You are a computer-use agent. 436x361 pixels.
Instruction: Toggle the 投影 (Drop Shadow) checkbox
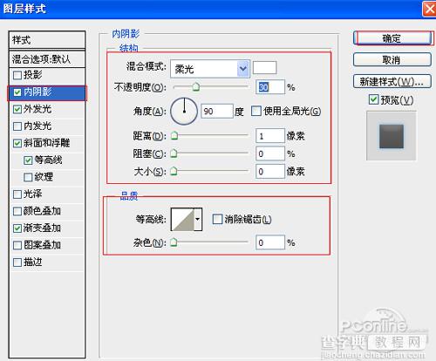(17, 75)
